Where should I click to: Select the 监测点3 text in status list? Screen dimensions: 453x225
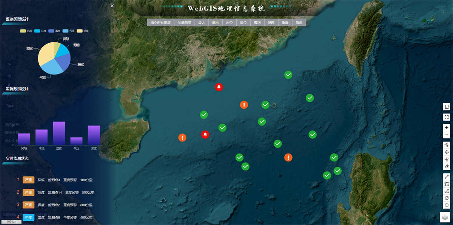coord(54,180)
